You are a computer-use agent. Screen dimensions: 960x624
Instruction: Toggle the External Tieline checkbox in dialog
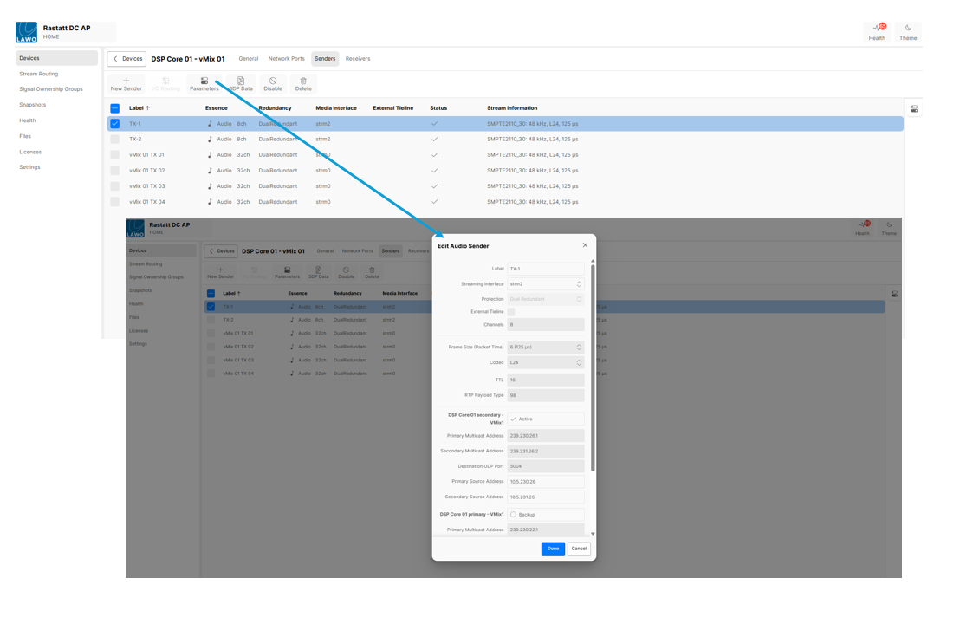click(x=511, y=312)
